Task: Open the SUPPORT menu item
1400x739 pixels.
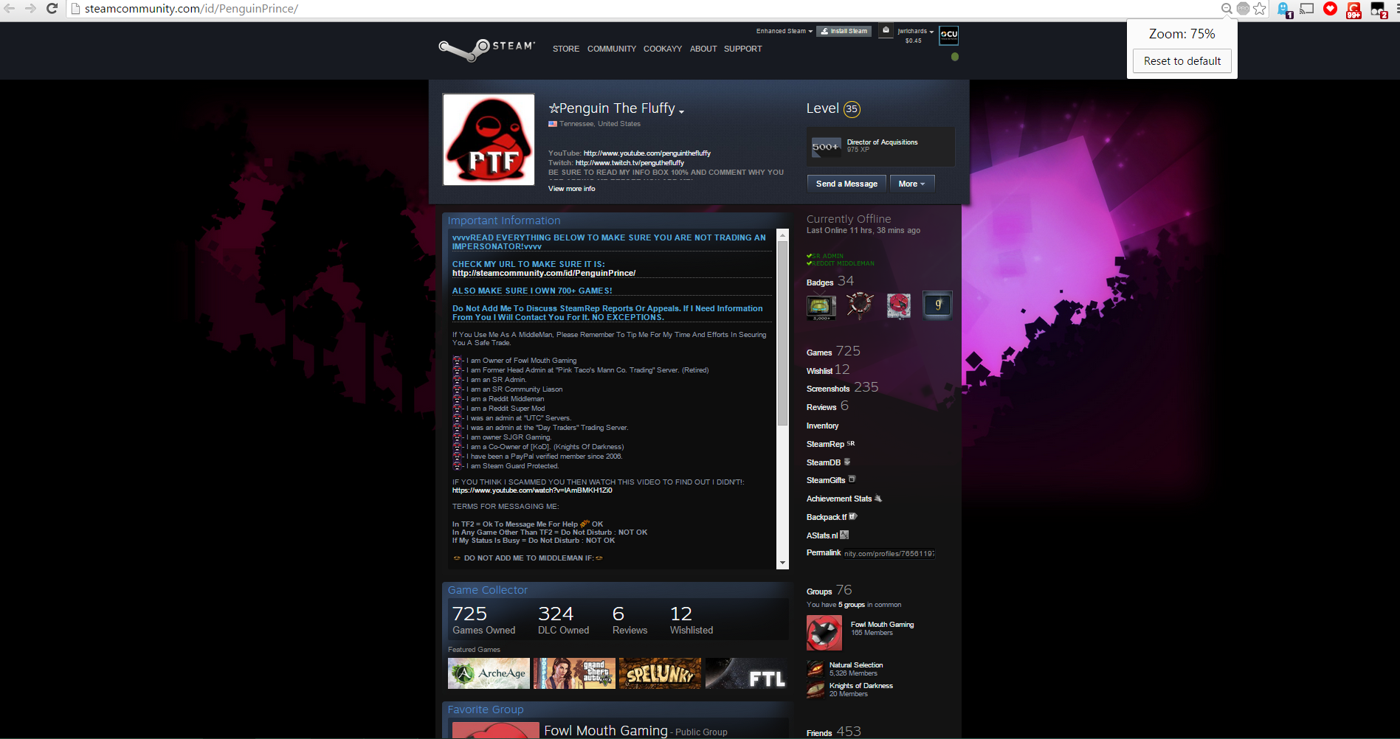Action: (742, 49)
